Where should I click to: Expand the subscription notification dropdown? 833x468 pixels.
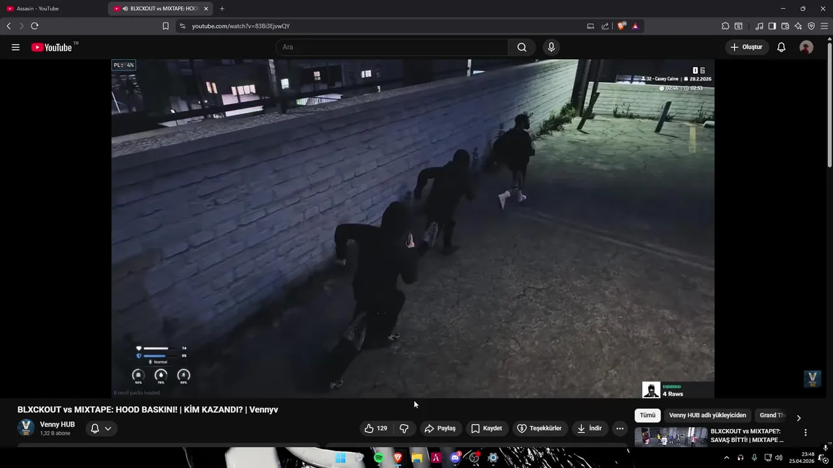click(x=102, y=428)
